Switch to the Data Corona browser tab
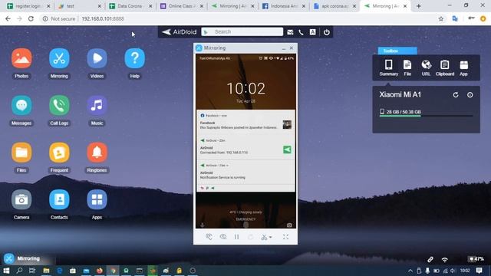This screenshot has width=491, height=276. point(130,6)
